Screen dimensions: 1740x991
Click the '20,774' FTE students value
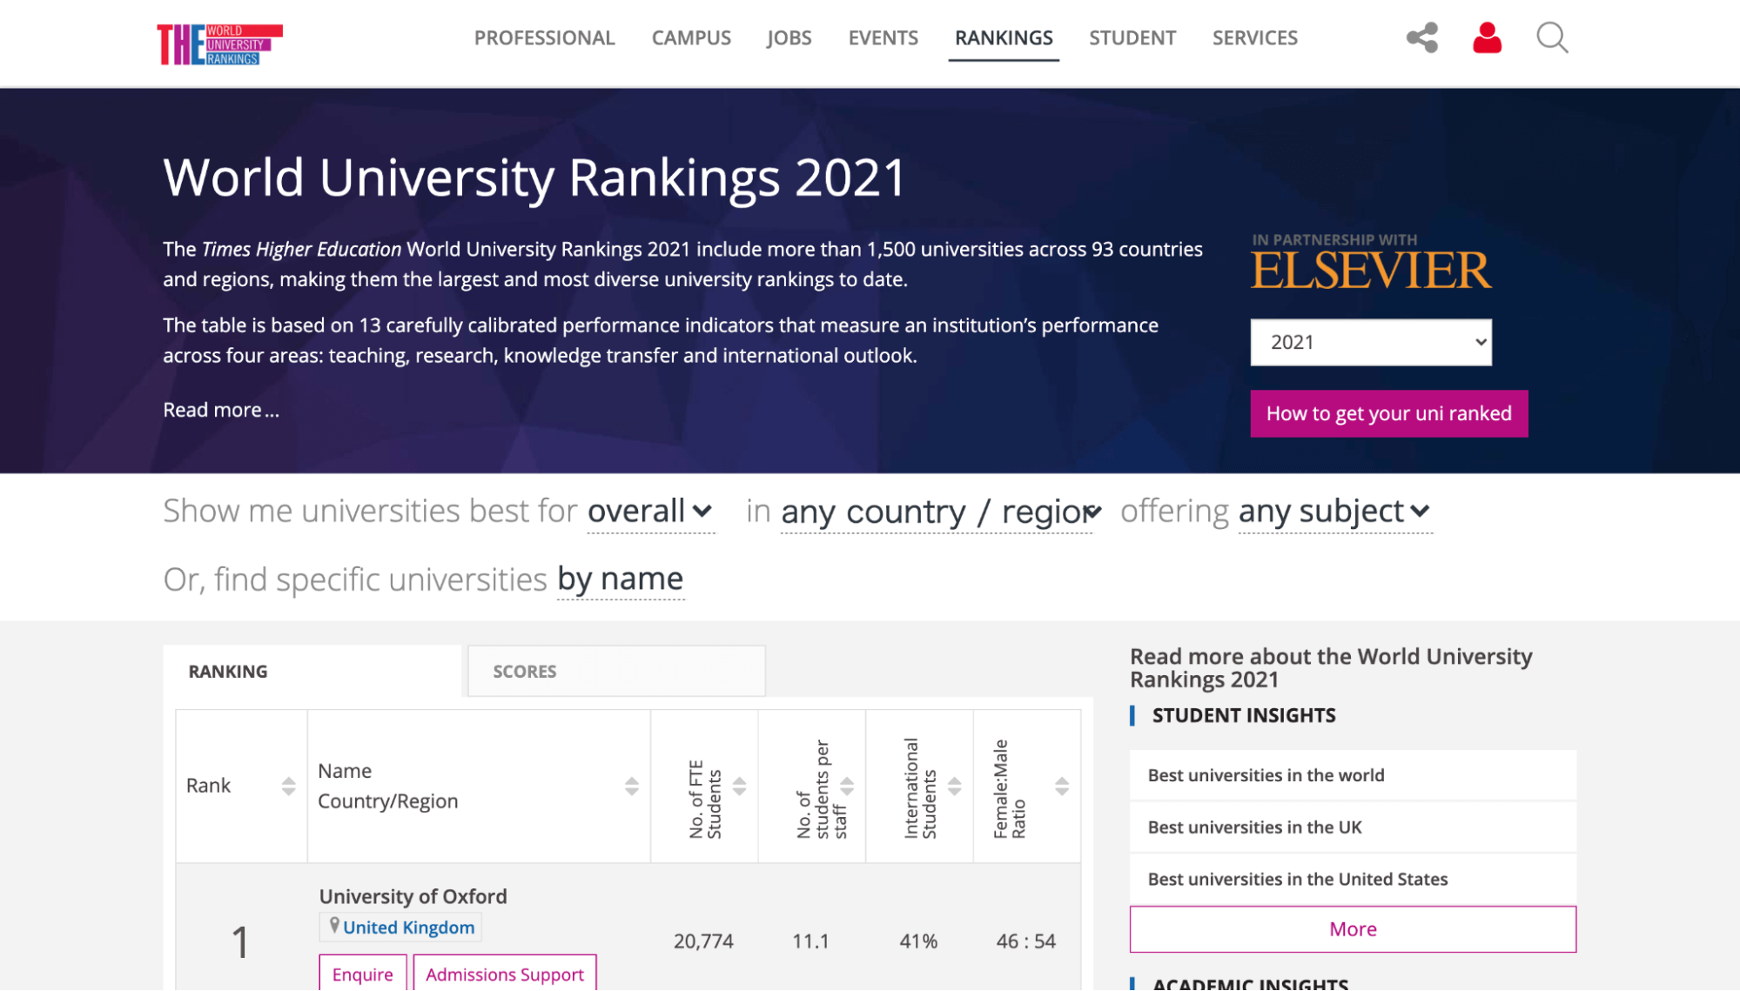(703, 941)
